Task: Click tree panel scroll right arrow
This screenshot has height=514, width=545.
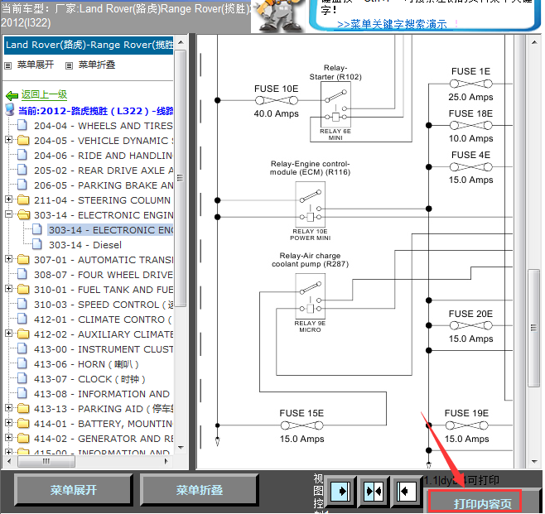Action: 166,461
